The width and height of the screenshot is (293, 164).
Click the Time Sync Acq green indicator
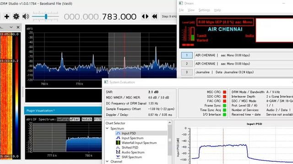click(225, 110)
